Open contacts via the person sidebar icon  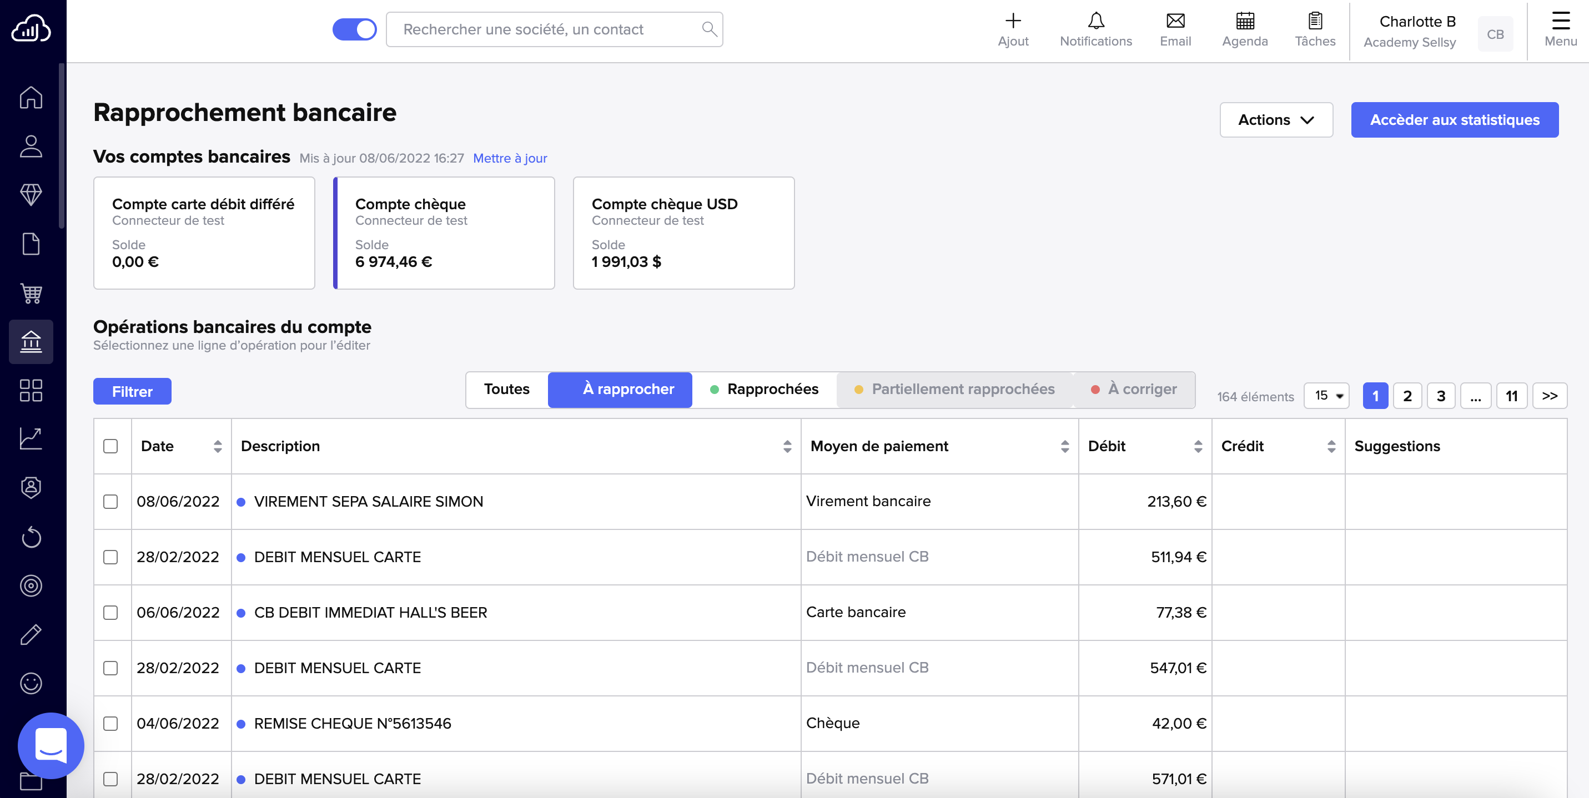click(x=30, y=146)
